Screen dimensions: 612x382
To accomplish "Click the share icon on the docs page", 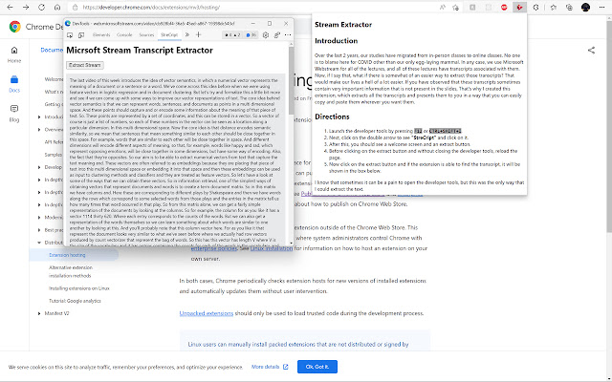I will coord(591,50).
